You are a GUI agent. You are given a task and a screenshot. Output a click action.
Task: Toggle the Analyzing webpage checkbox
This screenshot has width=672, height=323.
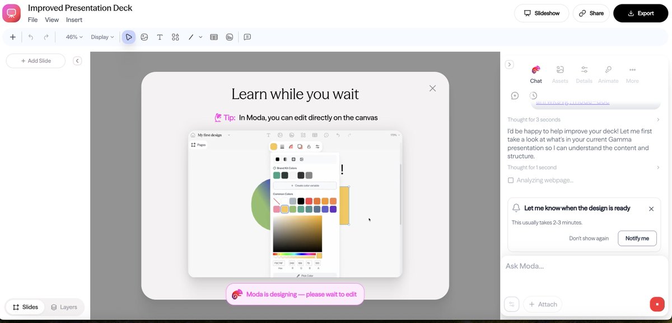(510, 180)
